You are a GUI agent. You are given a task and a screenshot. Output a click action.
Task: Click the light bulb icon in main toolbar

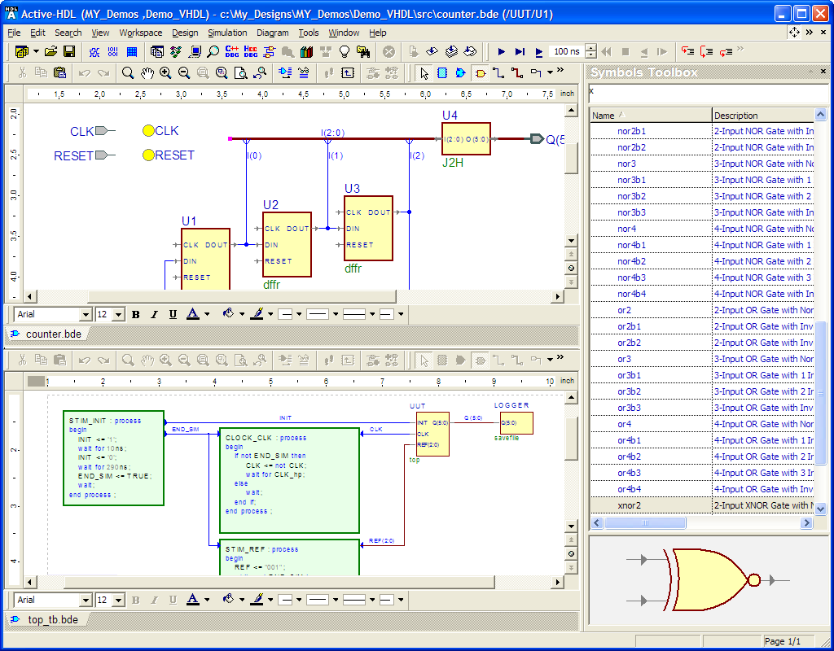(345, 51)
